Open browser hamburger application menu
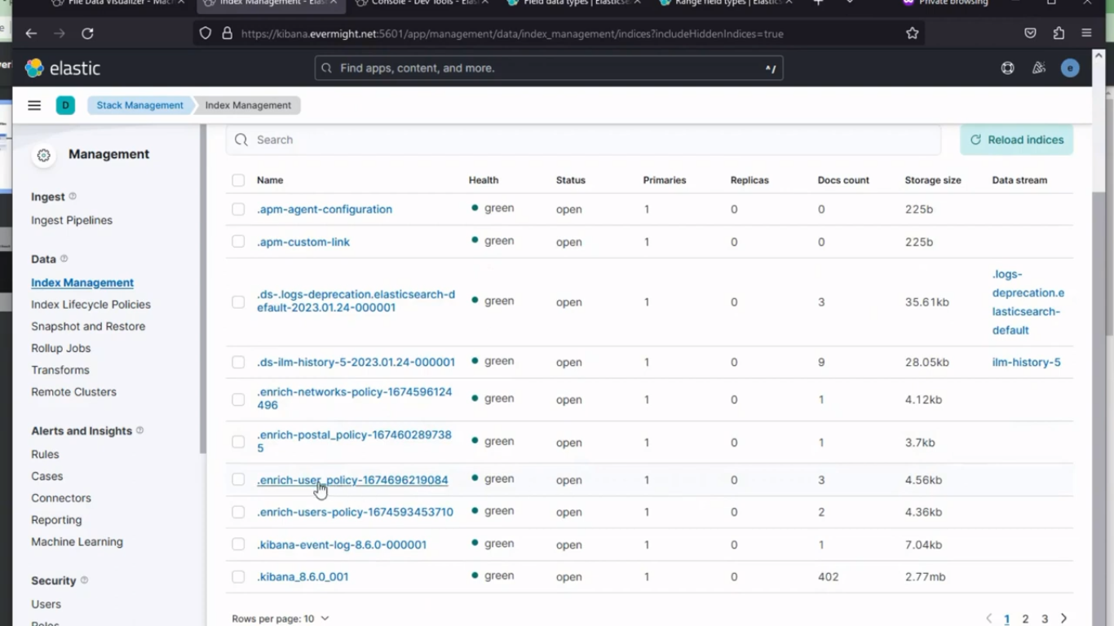Image resolution: width=1114 pixels, height=626 pixels. click(1086, 33)
